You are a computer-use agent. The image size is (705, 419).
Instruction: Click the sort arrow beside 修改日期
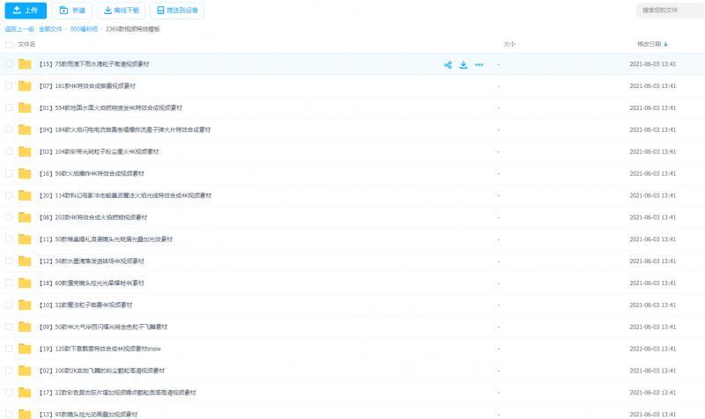[665, 45]
